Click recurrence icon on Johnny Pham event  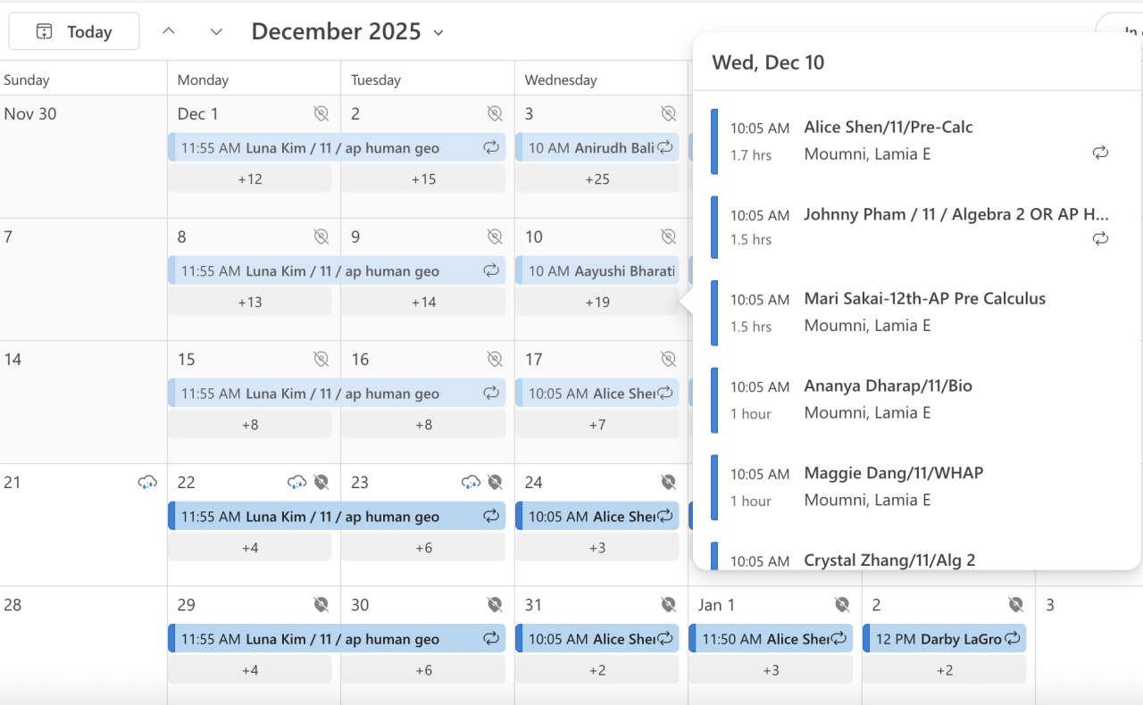(1100, 238)
